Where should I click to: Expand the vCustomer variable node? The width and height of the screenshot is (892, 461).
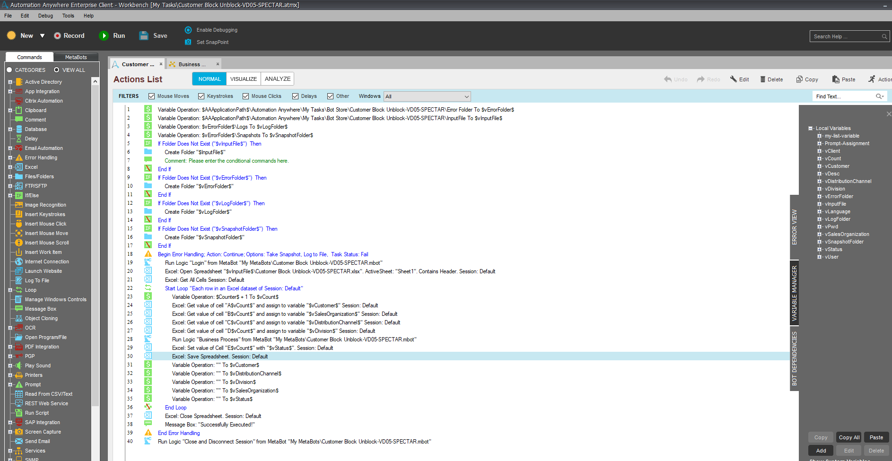819,166
